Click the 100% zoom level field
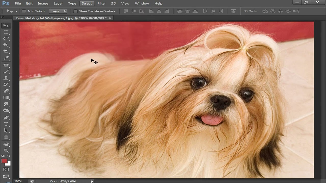The height and width of the screenshot is (183, 326). 18,181
